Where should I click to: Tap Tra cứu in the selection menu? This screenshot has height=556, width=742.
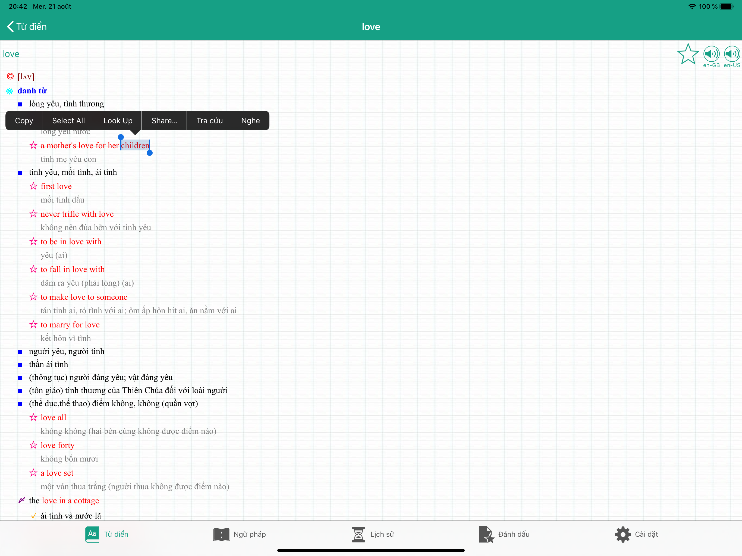point(210,120)
